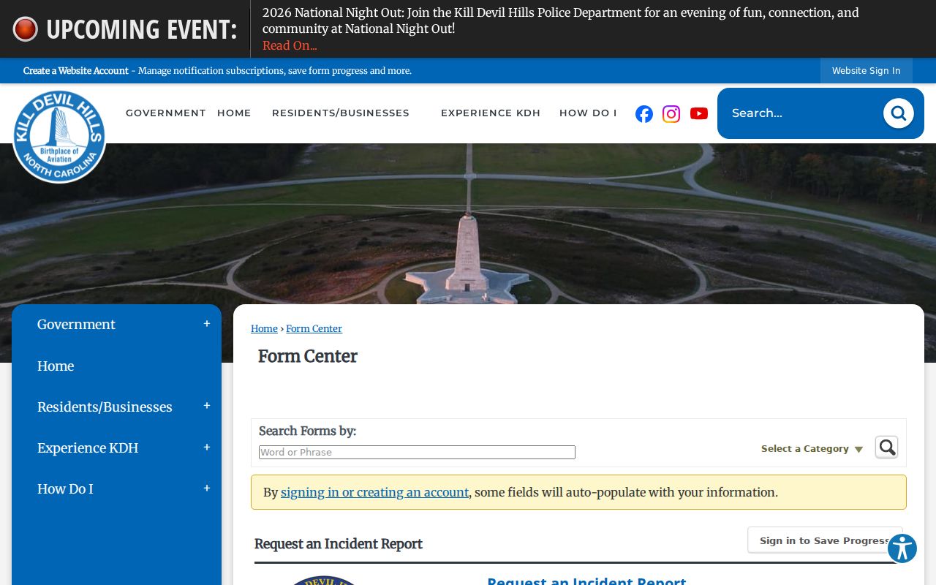Image resolution: width=936 pixels, height=585 pixels.
Task: Click the magnifier button in site search
Action: (x=898, y=113)
